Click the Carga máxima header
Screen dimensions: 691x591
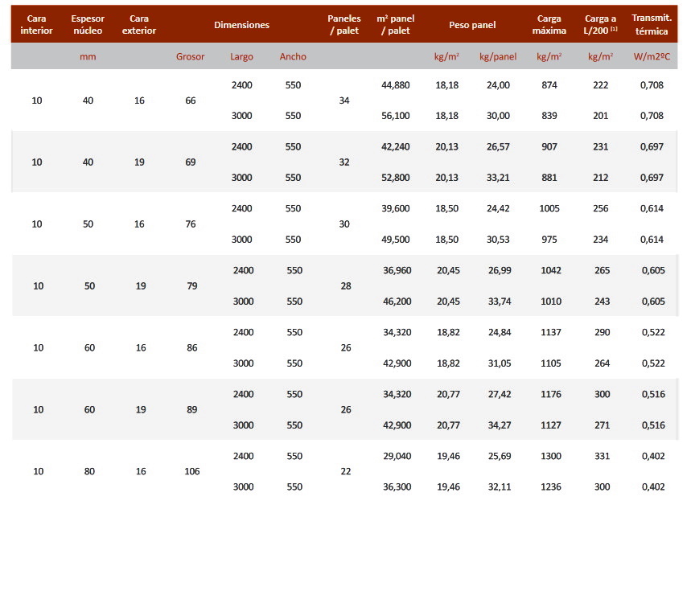tap(549, 24)
